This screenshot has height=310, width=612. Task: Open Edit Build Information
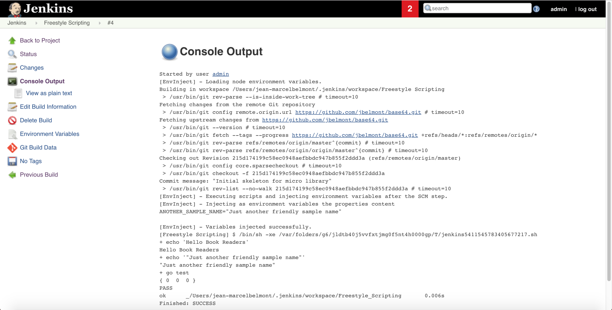point(48,107)
